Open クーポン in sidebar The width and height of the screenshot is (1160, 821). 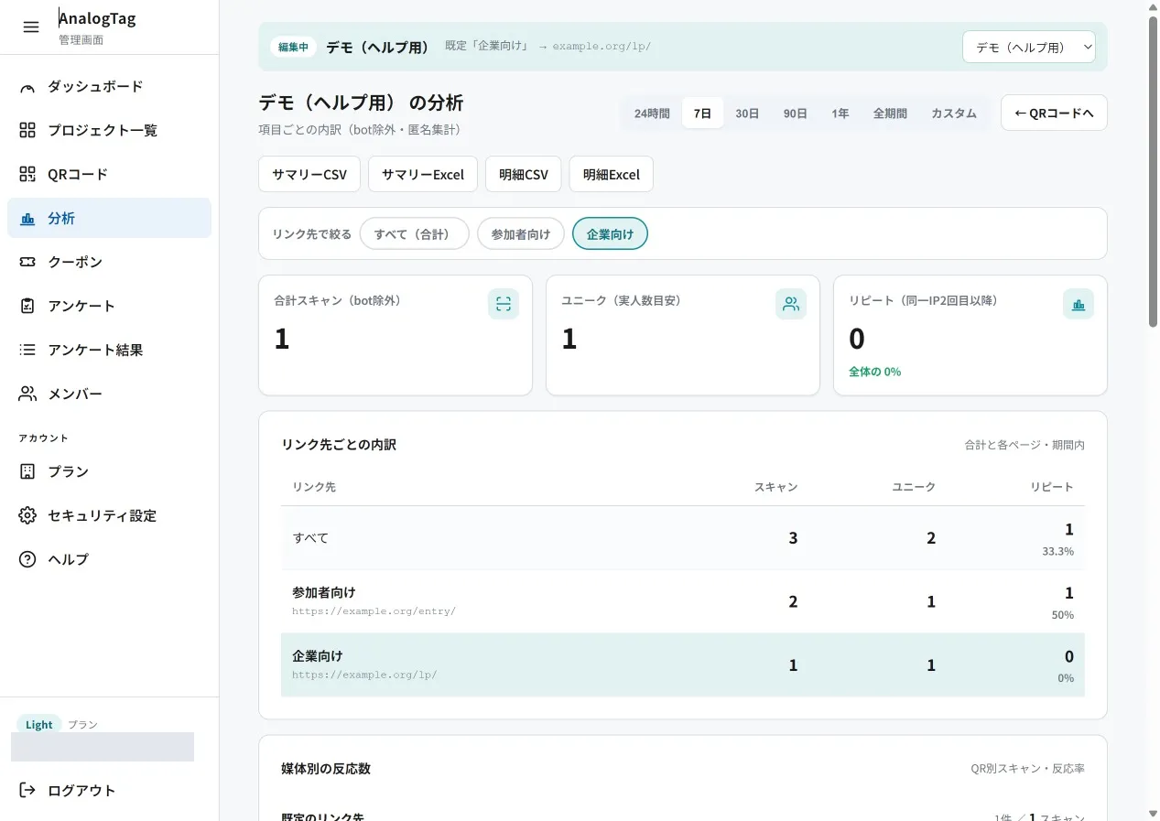coord(109,263)
